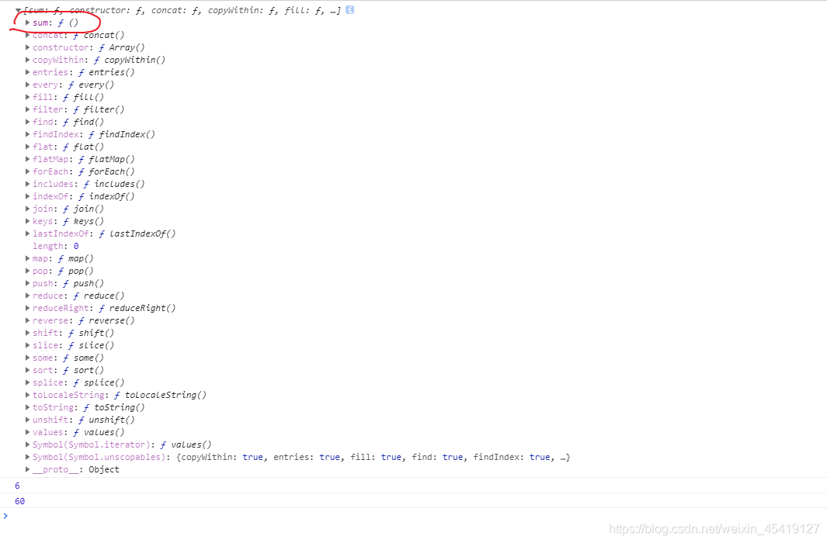Image resolution: width=827 pixels, height=543 pixels.
Task: Expand the constructor: f Array() entry
Action: click(27, 47)
